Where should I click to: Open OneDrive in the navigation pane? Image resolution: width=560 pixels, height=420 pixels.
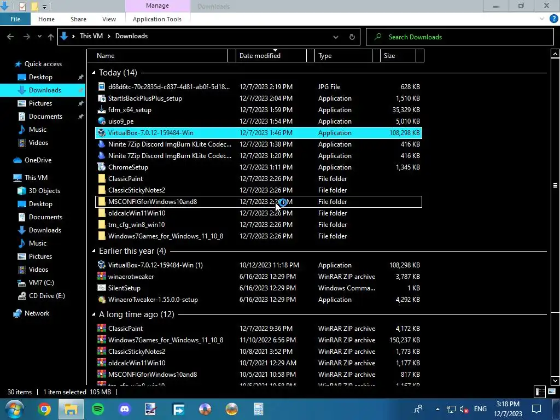click(38, 160)
